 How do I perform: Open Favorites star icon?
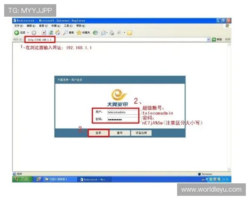coord(83,32)
